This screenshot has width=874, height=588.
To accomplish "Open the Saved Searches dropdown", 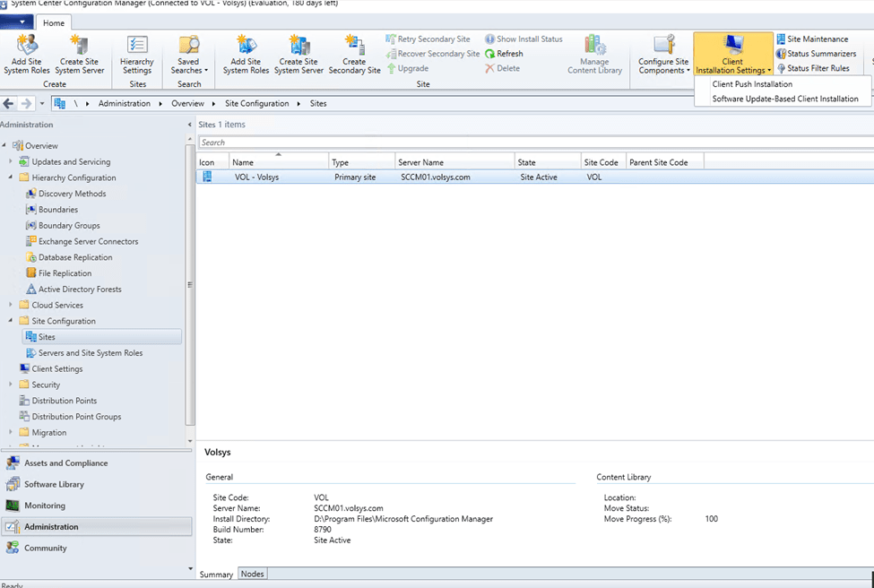I will click(x=189, y=55).
